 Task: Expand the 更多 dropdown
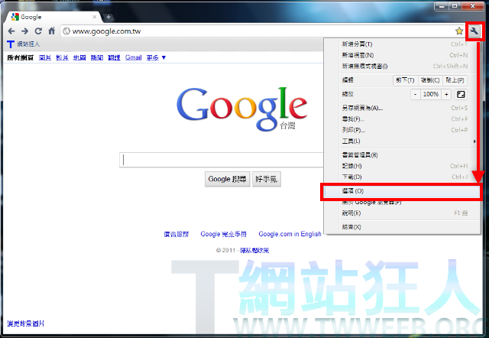[x=156, y=58]
